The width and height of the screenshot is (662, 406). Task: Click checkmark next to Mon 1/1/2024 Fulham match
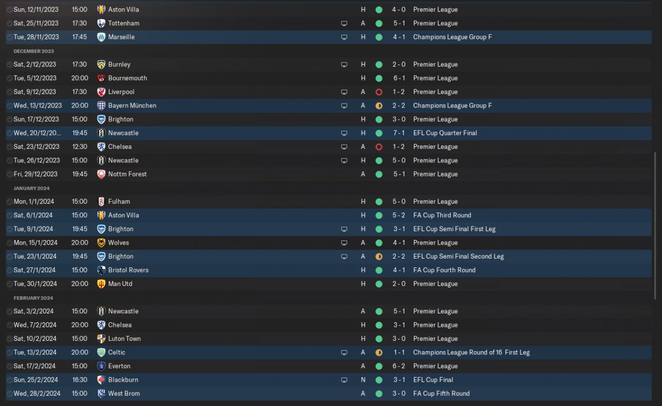pyautogui.click(x=9, y=202)
